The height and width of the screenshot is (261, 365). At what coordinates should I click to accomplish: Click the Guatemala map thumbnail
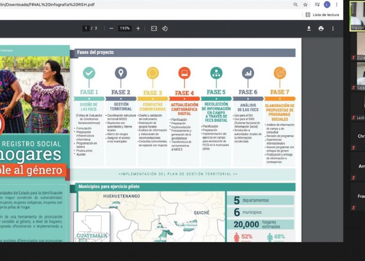click(x=91, y=226)
